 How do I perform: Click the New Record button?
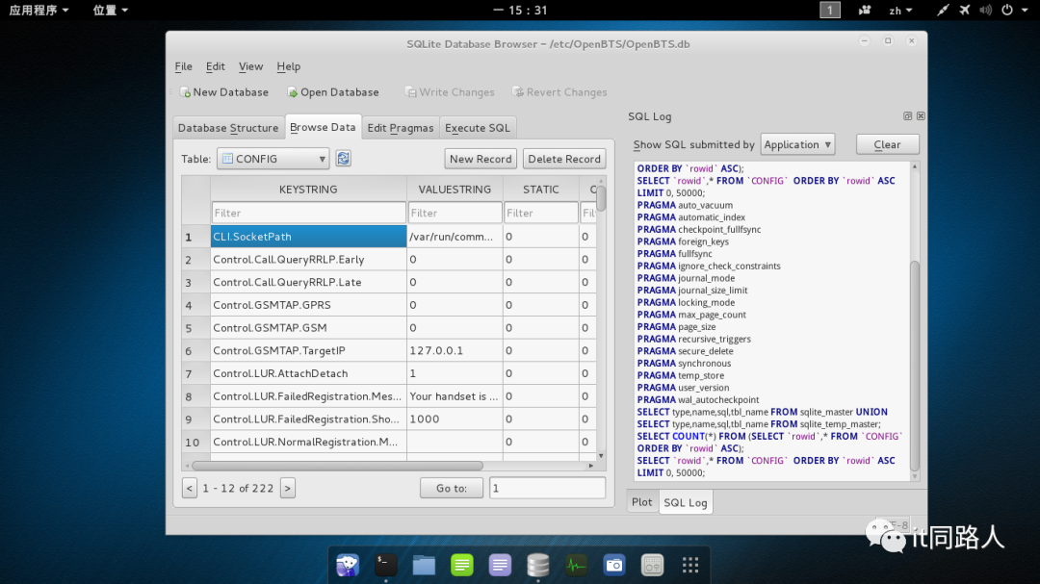[481, 159]
